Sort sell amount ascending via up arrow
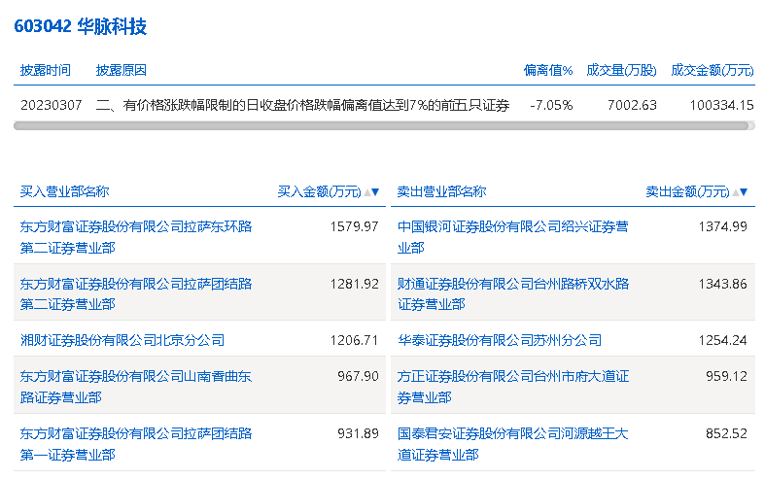Screen dimensions: 765x479 (736, 192)
